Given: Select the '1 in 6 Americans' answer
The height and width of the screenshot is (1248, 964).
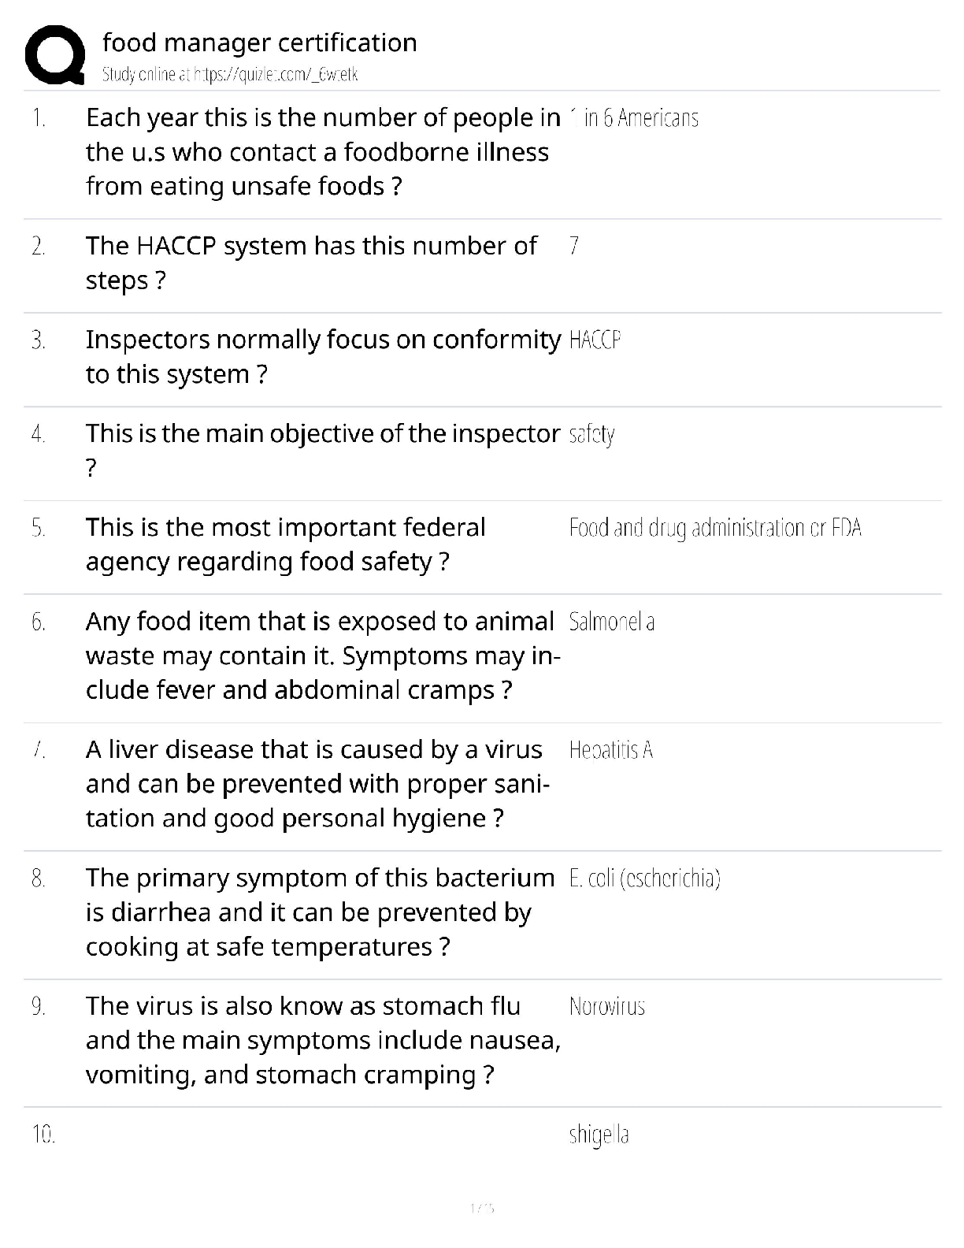Looking at the screenshot, I should tap(633, 118).
